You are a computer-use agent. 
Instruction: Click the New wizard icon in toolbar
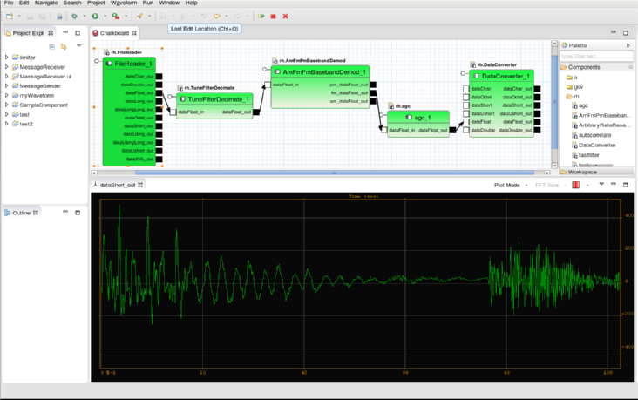(x=9, y=16)
